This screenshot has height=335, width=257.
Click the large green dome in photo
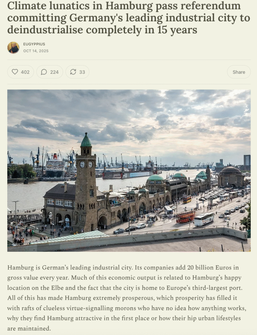pyautogui.click(x=155, y=178)
